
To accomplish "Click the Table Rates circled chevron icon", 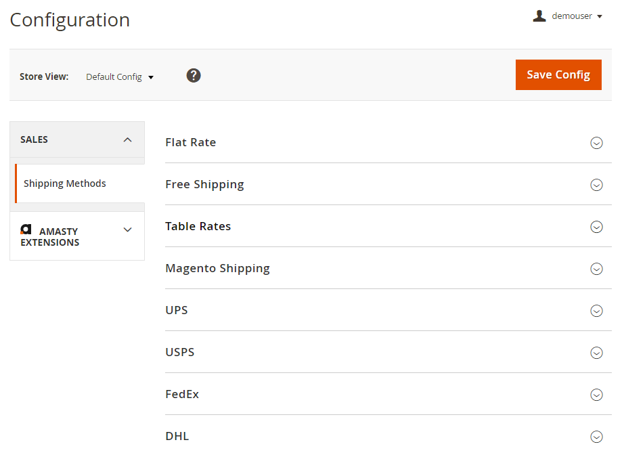I will (x=596, y=227).
